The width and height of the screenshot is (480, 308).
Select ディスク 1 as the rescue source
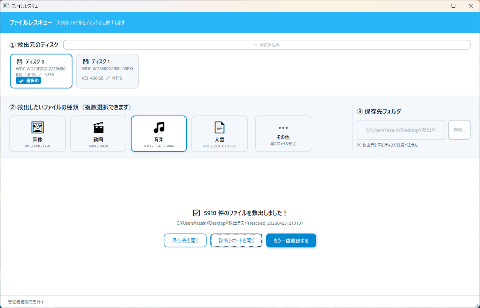[107, 71]
